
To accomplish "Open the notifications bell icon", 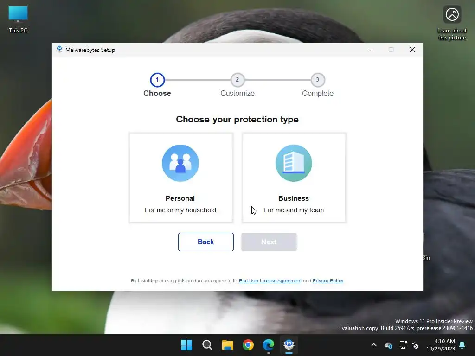I will [x=462, y=345].
